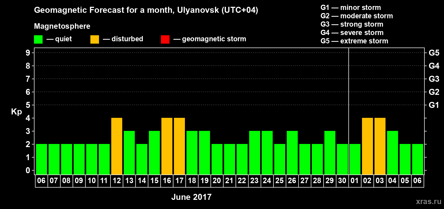Click the green bar for July 01
The image size is (444, 209).
(355, 159)
